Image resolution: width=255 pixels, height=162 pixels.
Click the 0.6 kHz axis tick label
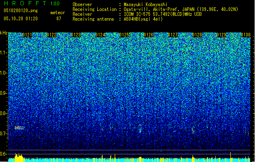(x=3, y=154)
